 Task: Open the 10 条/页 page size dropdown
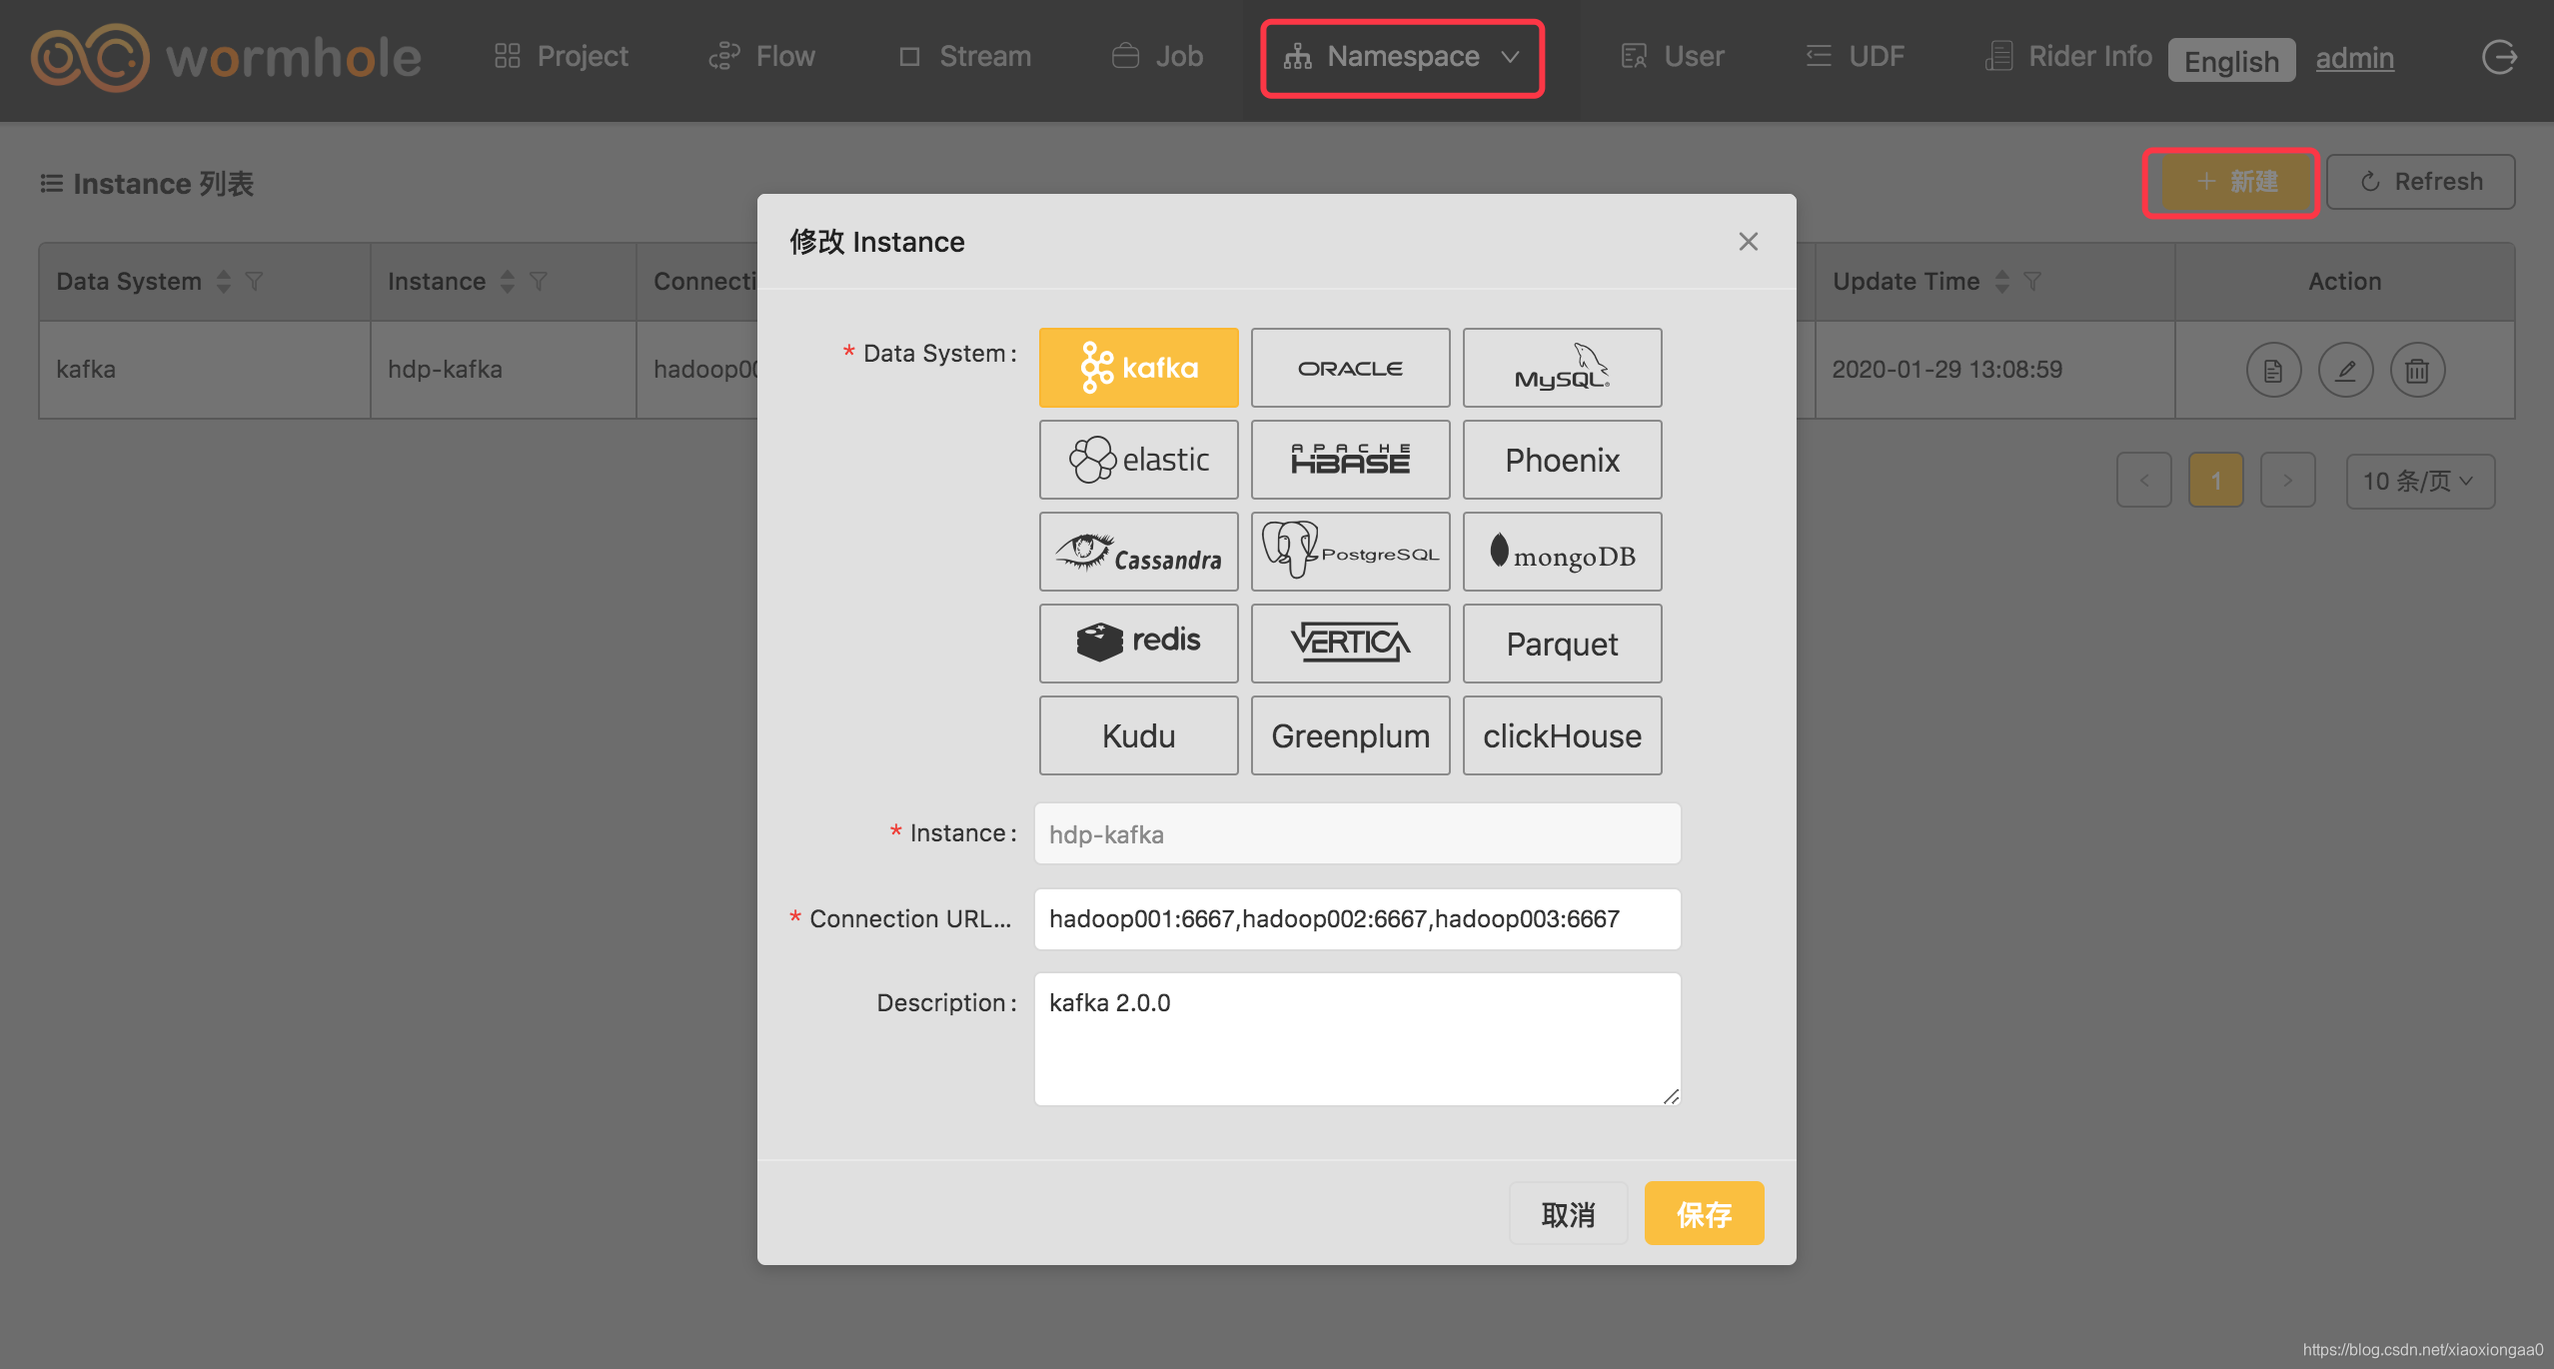[2419, 482]
